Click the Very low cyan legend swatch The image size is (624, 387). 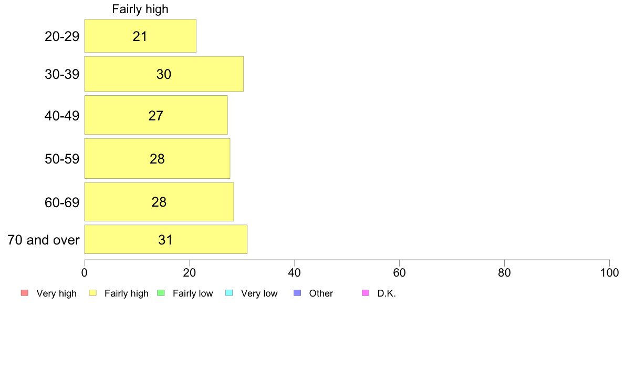tap(229, 293)
